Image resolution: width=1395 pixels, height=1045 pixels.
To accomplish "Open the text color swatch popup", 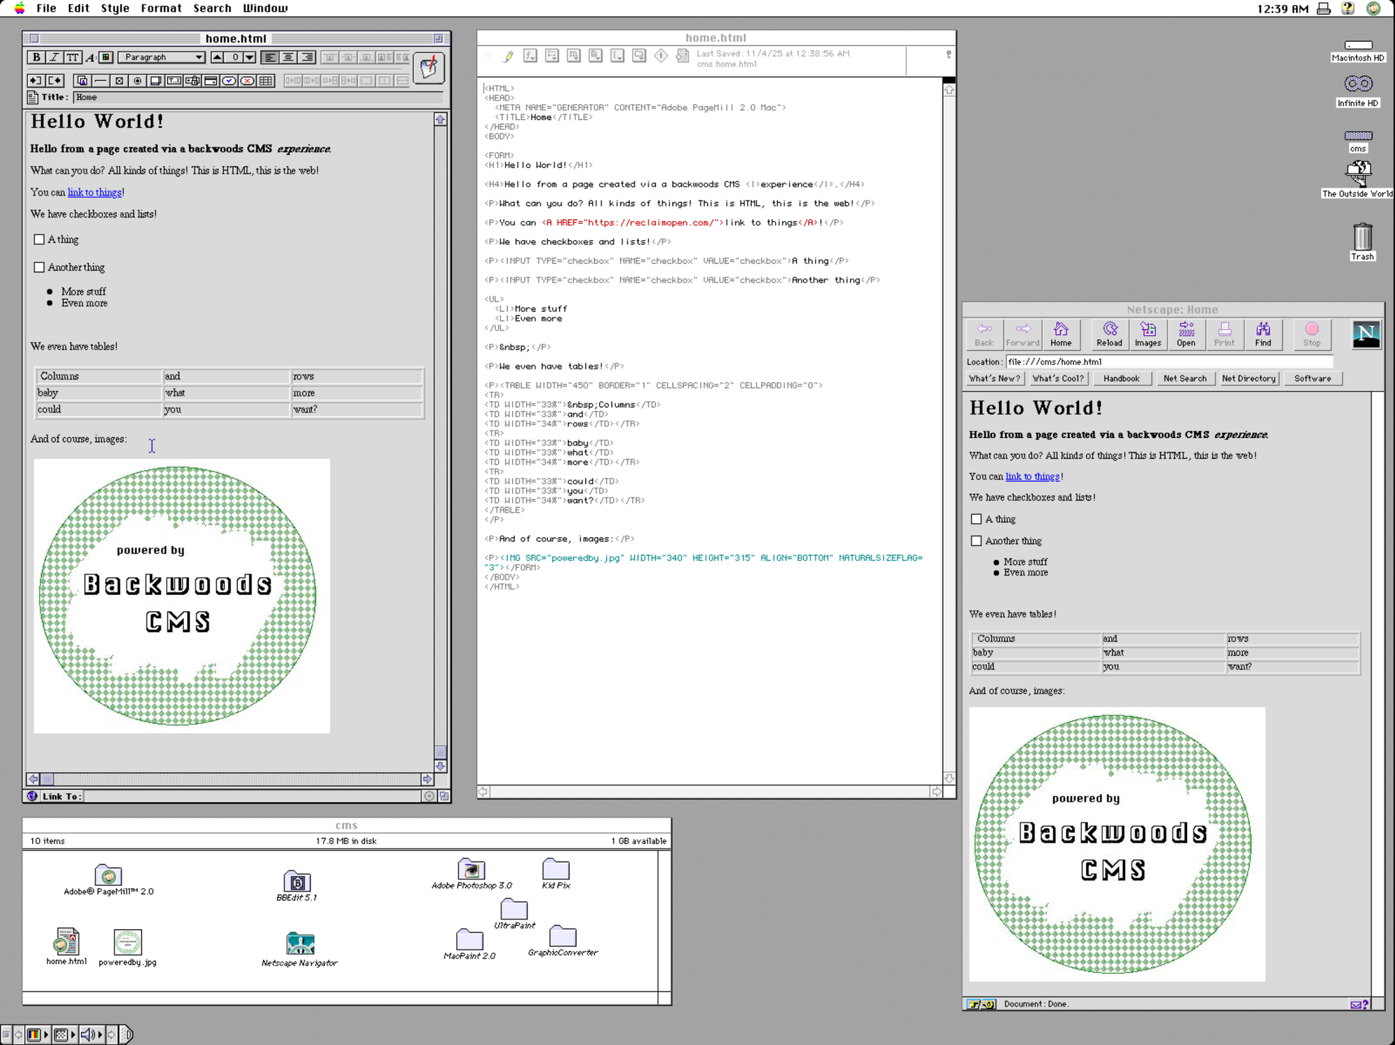I will pyautogui.click(x=106, y=57).
